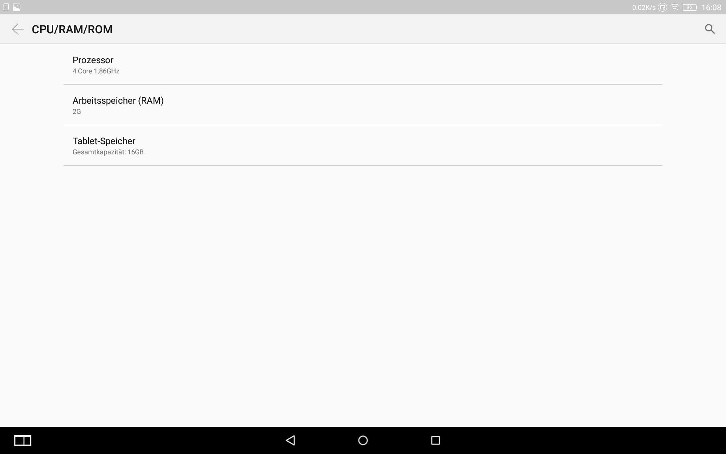The height and width of the screenshot is (454, 726).
Task: Tap the picture notification icon in status bar
Action: click(x=17, y=7)
